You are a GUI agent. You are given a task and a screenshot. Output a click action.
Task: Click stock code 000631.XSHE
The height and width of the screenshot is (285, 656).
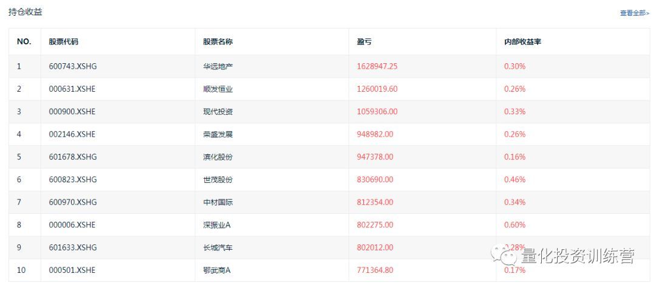(x=72, y=89)
